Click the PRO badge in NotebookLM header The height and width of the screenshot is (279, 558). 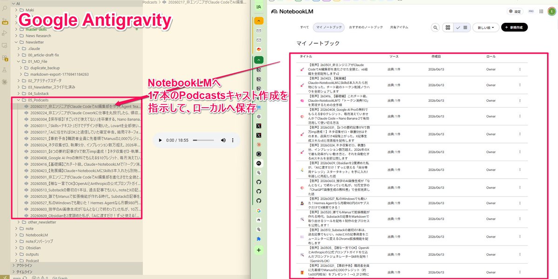pos(531,11)
